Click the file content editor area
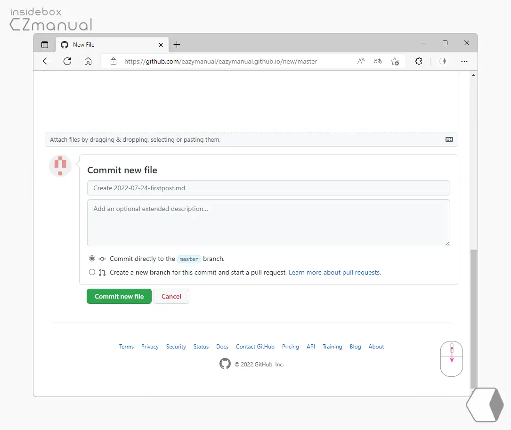Screen dimensions: 511x430 coord(251,101)
